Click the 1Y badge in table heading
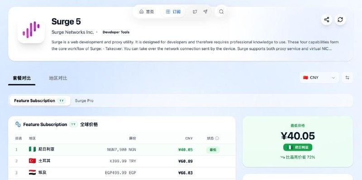 pos(73,125)
